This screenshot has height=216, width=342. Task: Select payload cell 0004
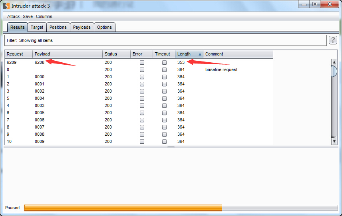click(x=40, y=98)
